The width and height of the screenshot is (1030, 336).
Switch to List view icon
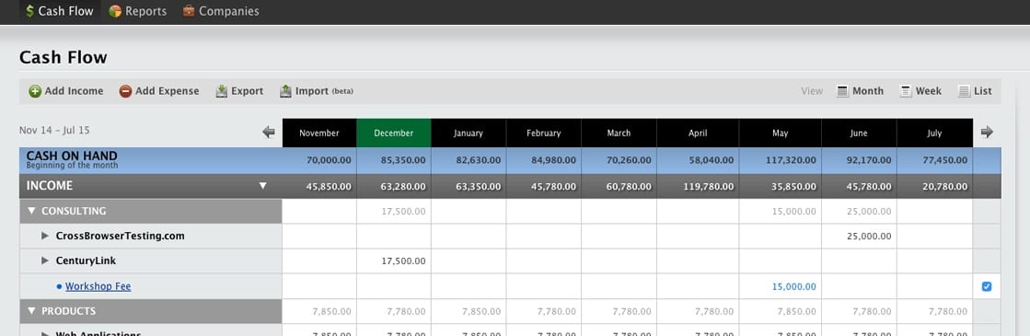pyautogui.click(x=965, y=91)
